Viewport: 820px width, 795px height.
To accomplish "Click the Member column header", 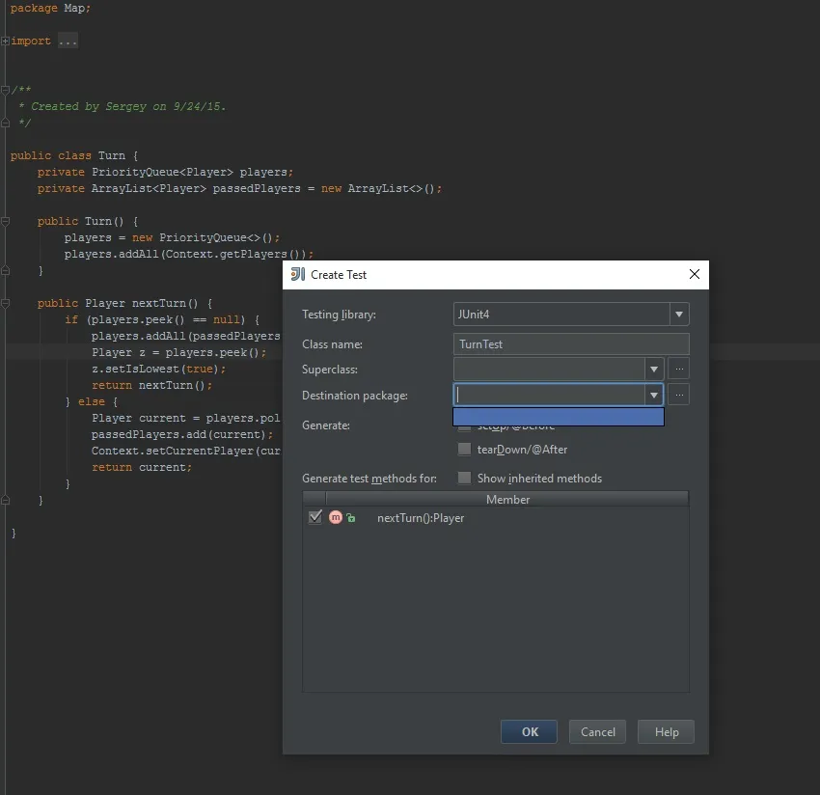I will (x=507, y=500).
